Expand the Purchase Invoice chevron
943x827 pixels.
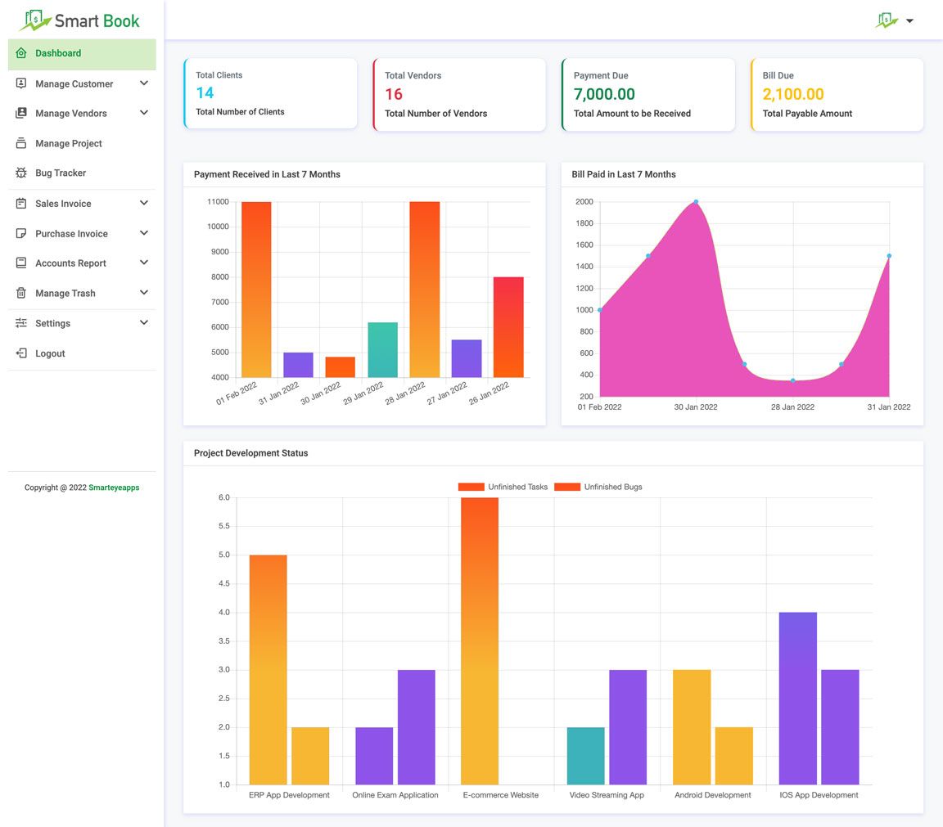(x=144, y=233)
